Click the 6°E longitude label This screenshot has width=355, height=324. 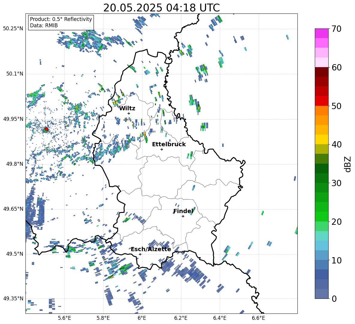(x=142, y=319)
